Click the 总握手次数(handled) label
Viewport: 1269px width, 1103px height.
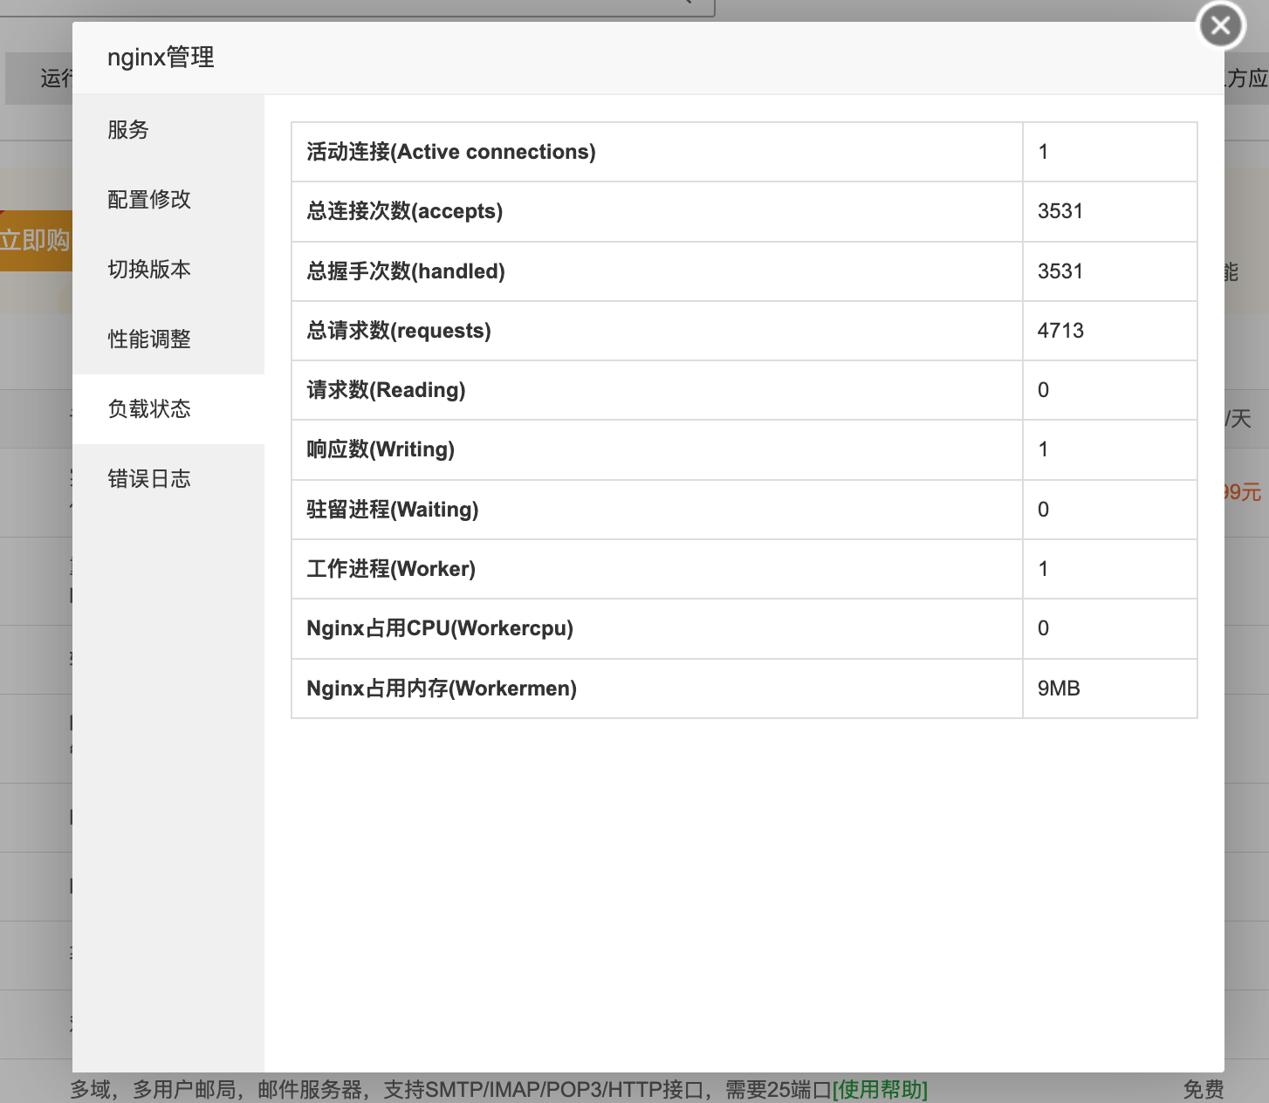pos(406,271)
